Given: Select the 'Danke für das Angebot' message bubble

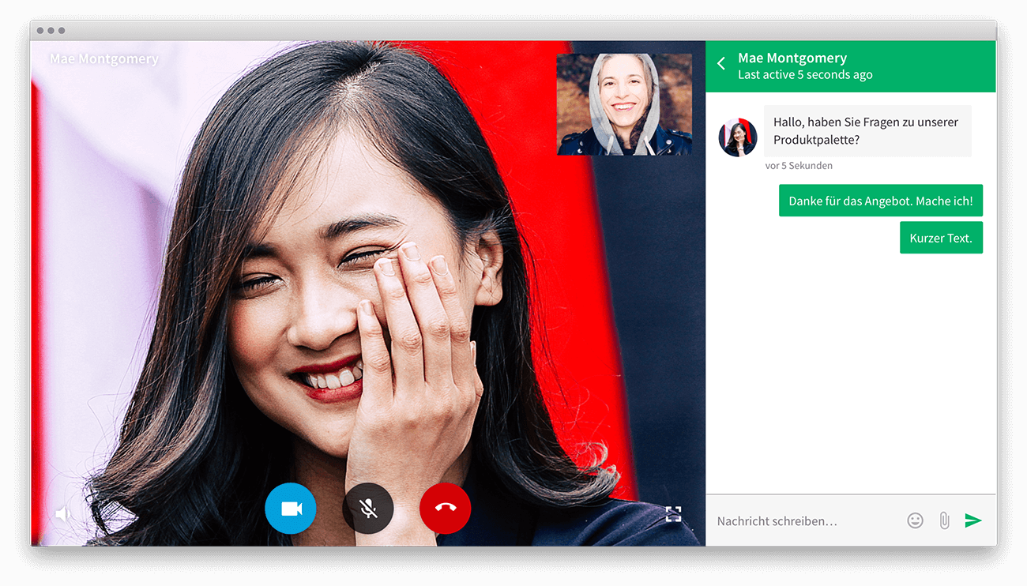Looking at the screenshot, I should pos(880,201).
